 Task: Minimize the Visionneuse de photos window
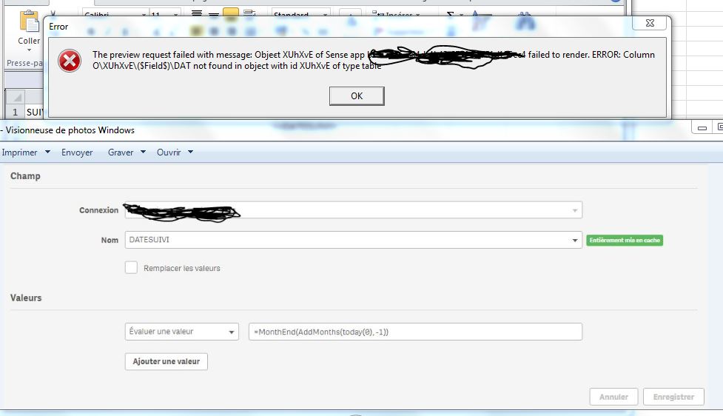point(702,128)
